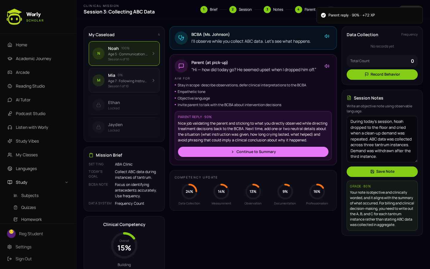Click the Home house icon
430x269 pixels.
click(10, 45)
